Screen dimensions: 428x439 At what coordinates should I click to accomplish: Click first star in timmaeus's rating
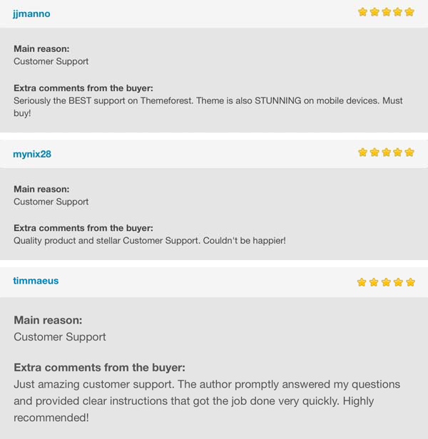[x=362, y=282]
